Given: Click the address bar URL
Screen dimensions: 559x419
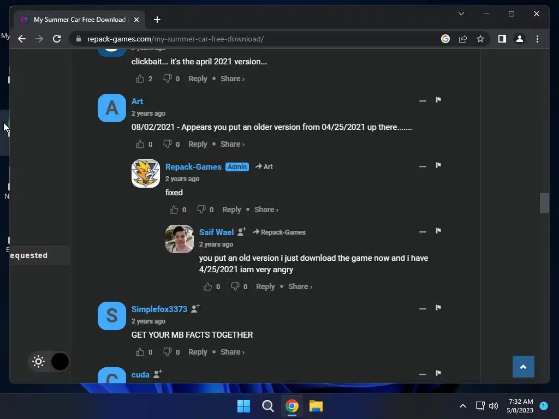Looking at the screenshot, I should 175,39.
